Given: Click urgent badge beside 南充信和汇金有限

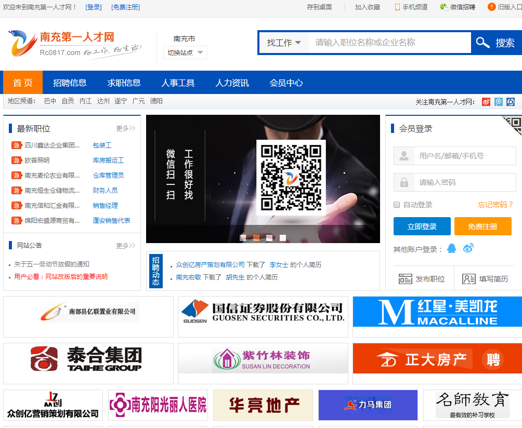Looking at the screenshot, I should pyautogui.click(x=16, y=206).
